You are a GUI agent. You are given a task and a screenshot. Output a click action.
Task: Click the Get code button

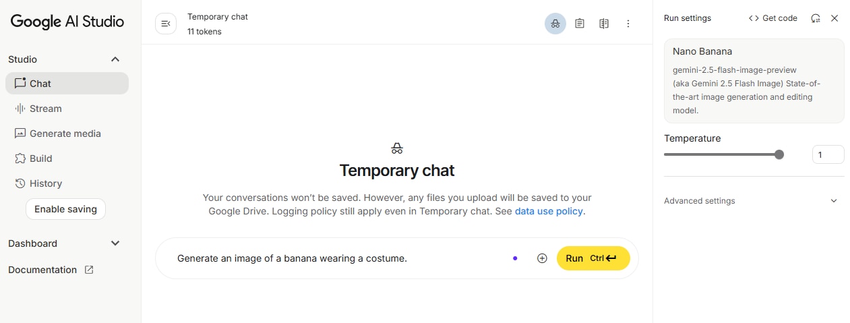tap(773, 18)
